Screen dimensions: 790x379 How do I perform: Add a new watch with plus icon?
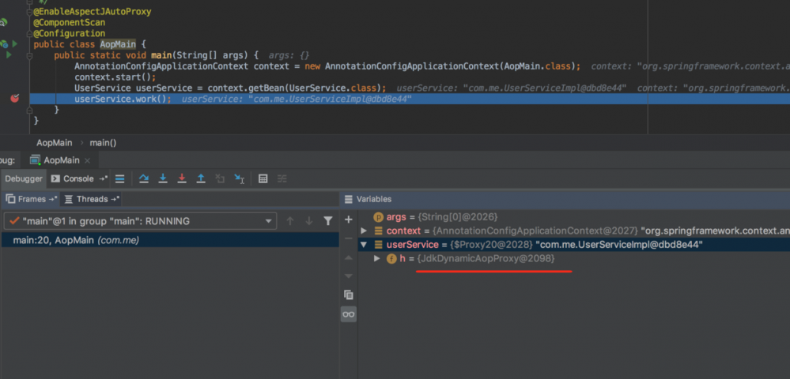(349, 220)
